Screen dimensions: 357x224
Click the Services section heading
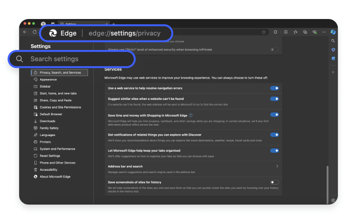(x=113, y=69)
